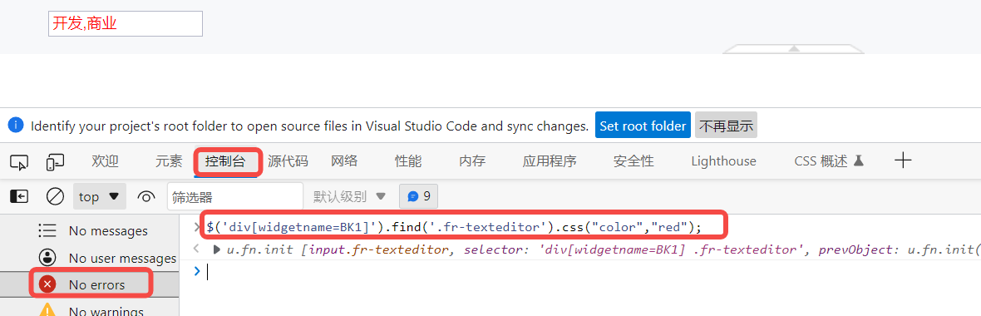Switch to the 网络 tab
The height and width of the screenshot is (316, 981).
click(x=345, y=161)
